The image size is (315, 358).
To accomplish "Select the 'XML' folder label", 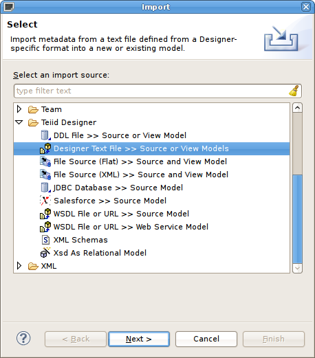I will (x=49, y=266).
